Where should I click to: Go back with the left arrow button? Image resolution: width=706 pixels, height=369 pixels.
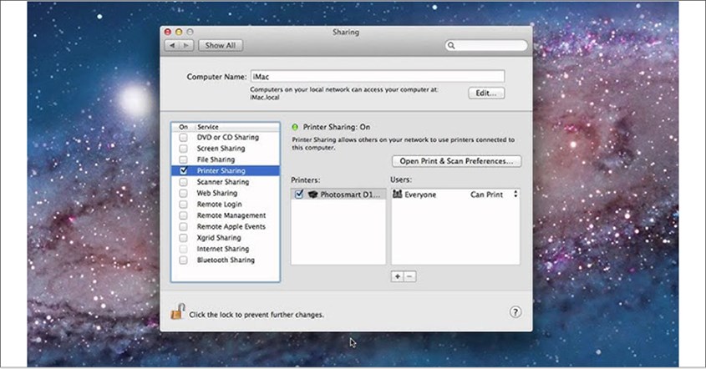tap(172, 45)
